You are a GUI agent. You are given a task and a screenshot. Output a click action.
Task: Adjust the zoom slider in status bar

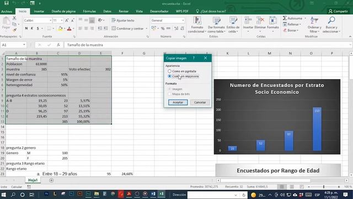point(324,187)
